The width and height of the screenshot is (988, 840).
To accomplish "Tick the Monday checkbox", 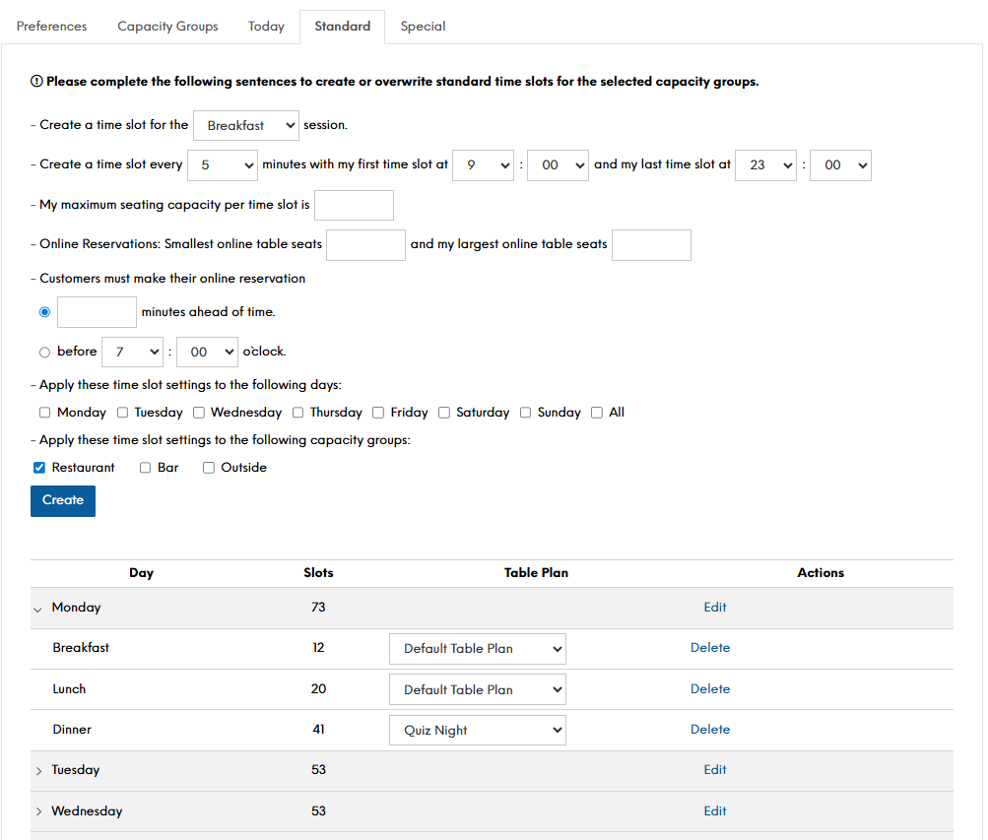I will coord(44,413).
